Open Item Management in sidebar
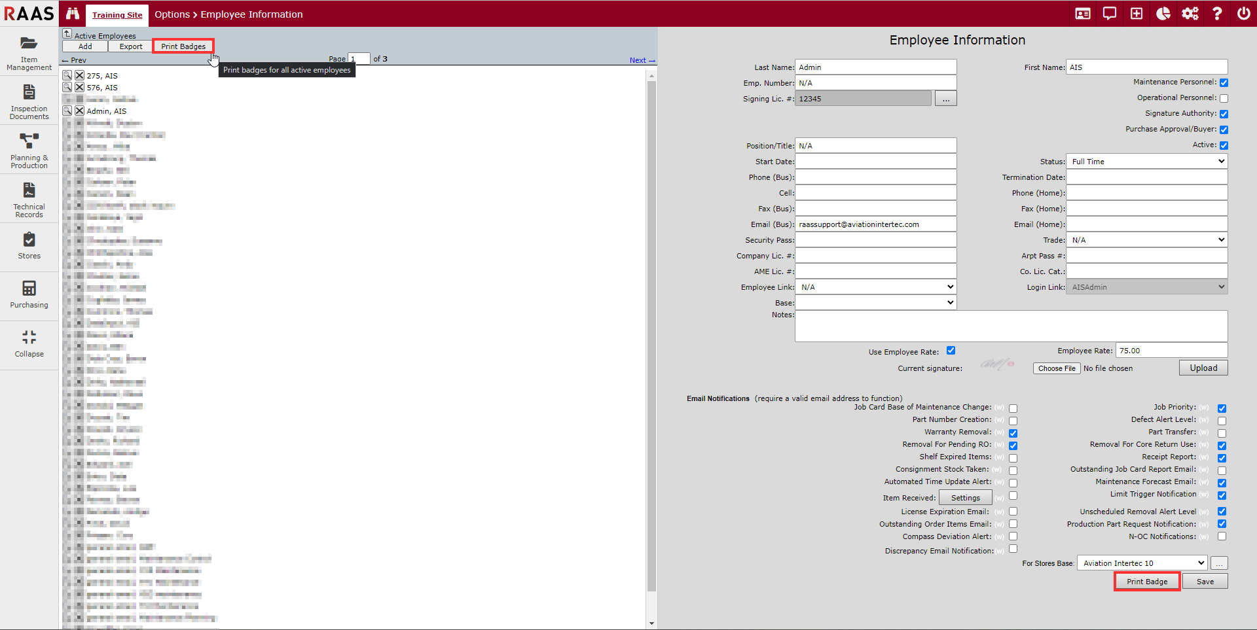This screenshot has width=1257, height=630. pos(29,53)
